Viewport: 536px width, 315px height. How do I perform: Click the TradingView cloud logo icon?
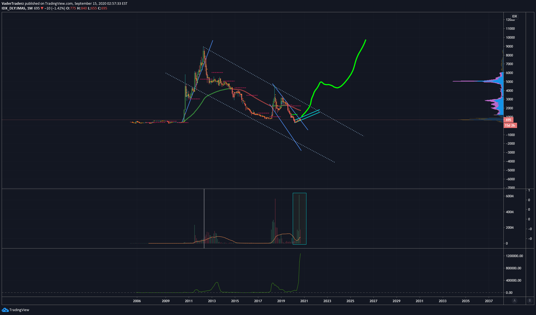click(5, 310)
